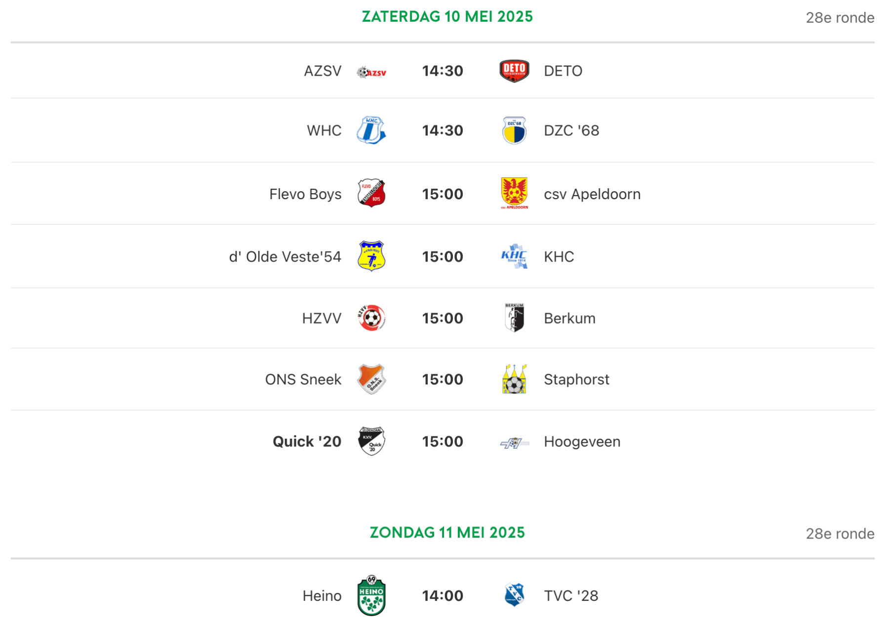Viewport: 889px width, 626px height.
Task: Select the WHC blue striped crest
Action: (371, 130)
